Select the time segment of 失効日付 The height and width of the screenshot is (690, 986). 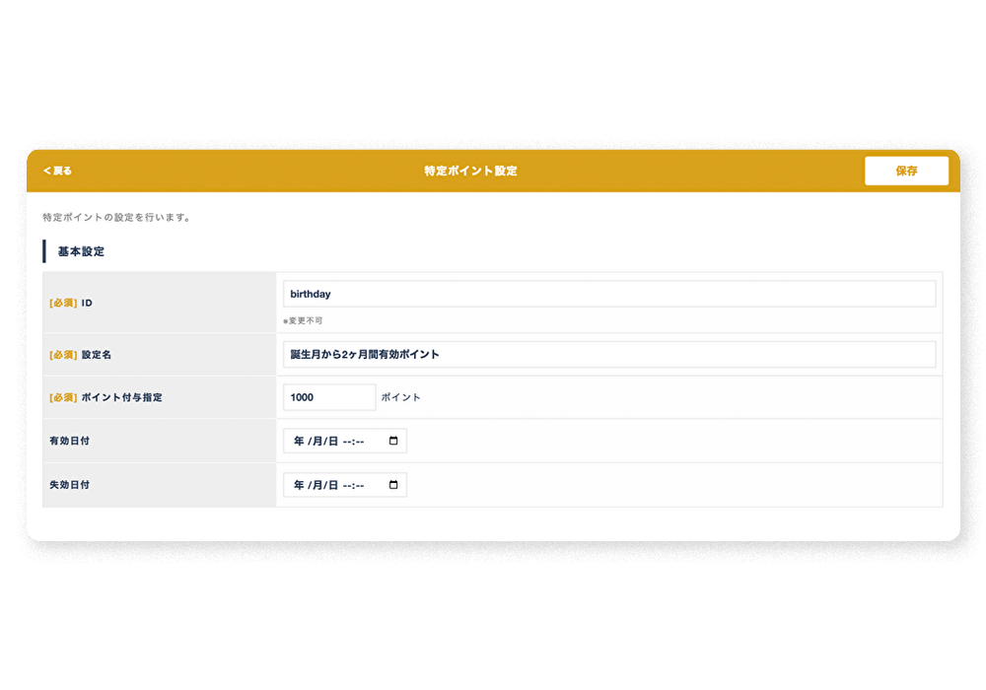pos(354,485)
